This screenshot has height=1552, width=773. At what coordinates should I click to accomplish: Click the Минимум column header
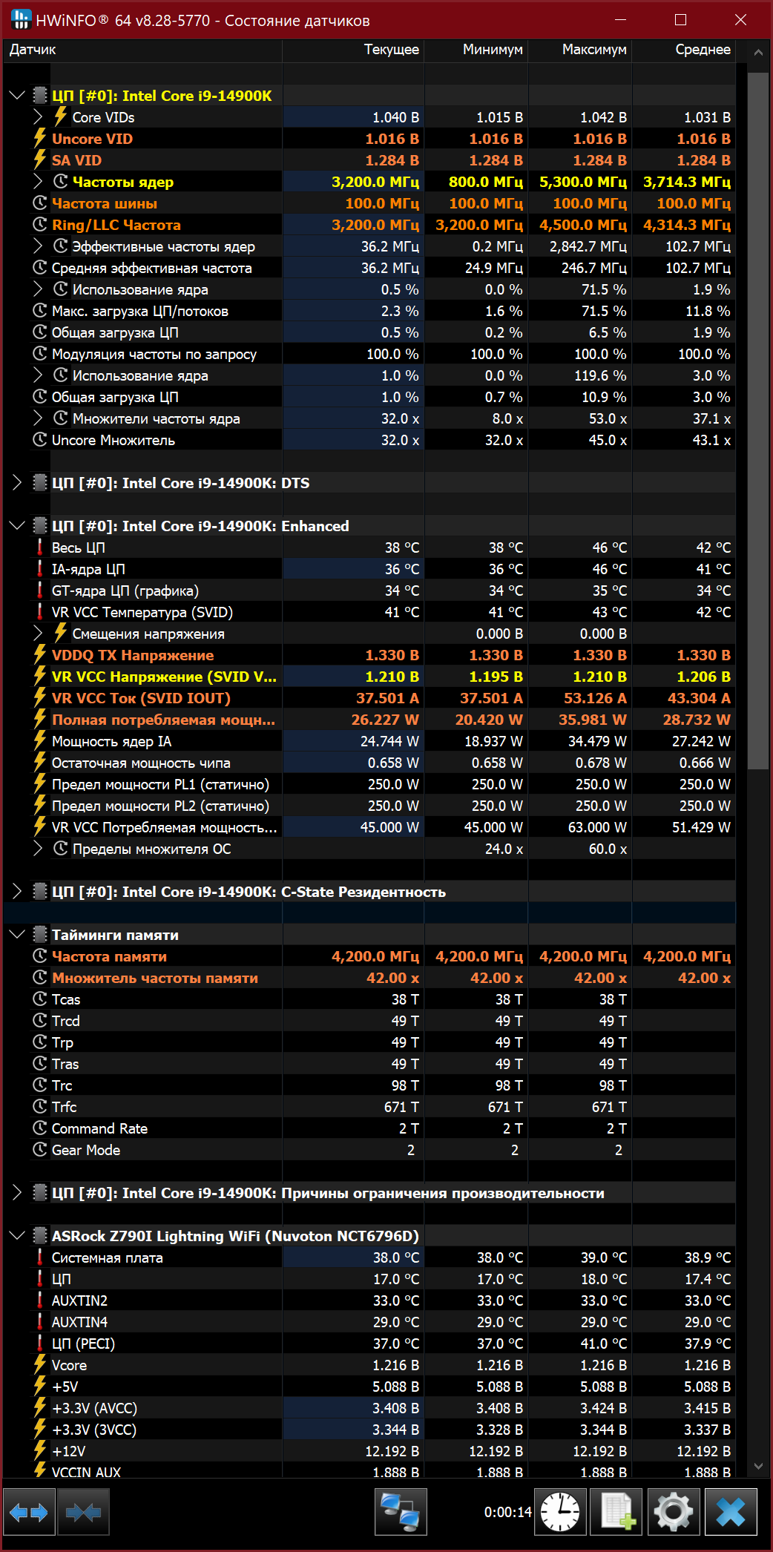coord(476,50)
